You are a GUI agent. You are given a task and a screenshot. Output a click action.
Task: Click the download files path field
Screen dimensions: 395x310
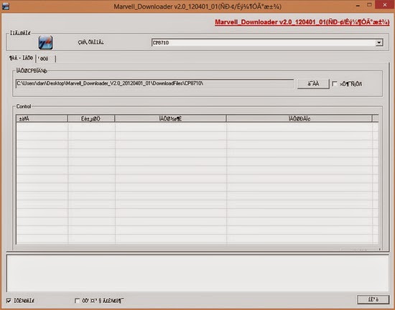tap(154, 83)
